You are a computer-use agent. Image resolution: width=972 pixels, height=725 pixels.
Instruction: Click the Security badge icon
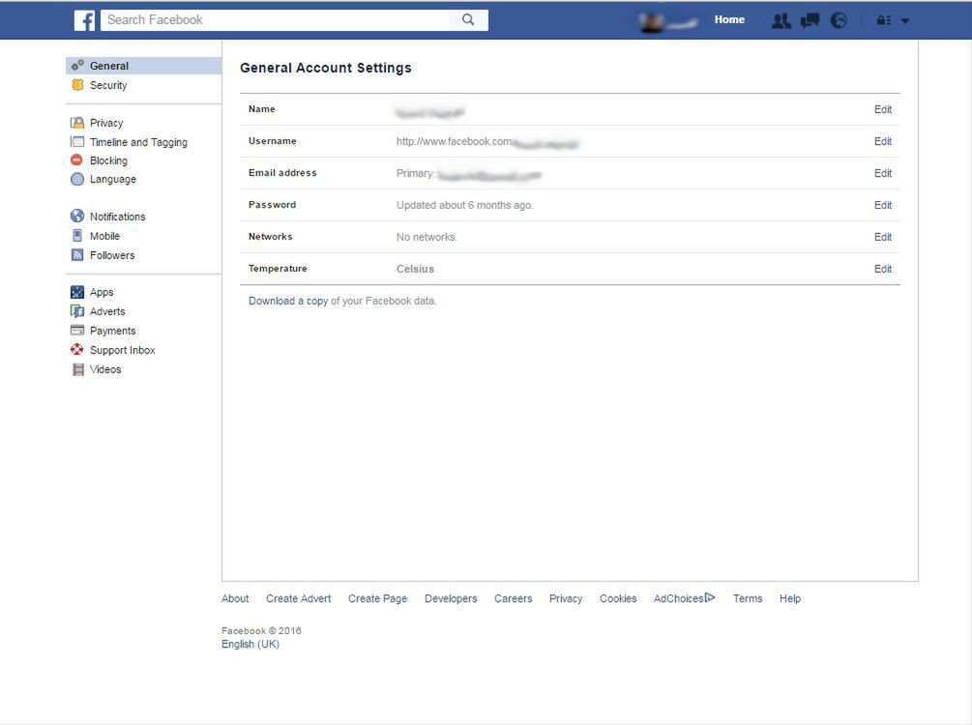point(77,85)
